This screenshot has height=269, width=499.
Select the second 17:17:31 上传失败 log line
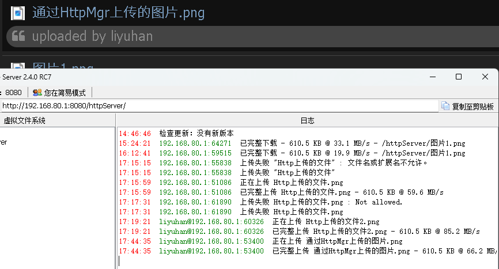coord(231,212)
